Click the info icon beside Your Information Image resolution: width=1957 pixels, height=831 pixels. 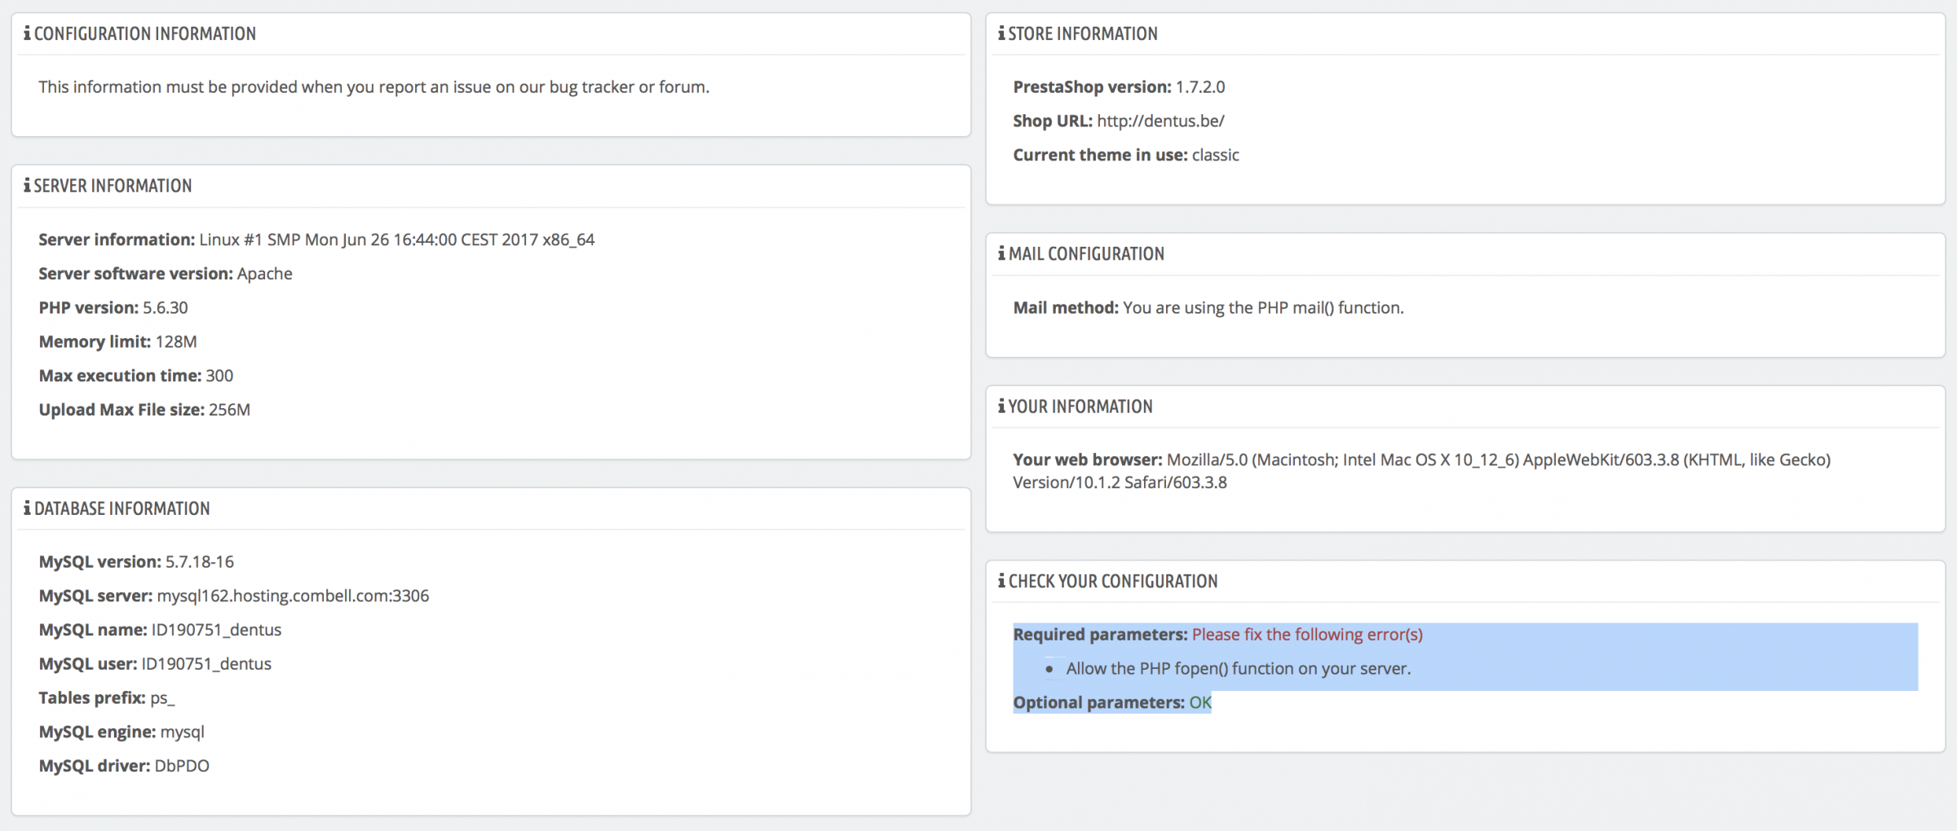coord(1001,407)
